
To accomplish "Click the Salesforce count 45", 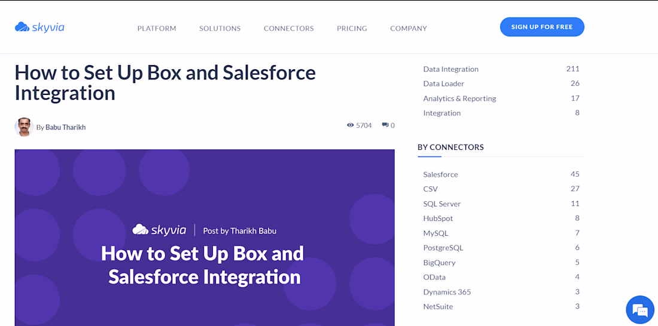I will pos(575,174).
